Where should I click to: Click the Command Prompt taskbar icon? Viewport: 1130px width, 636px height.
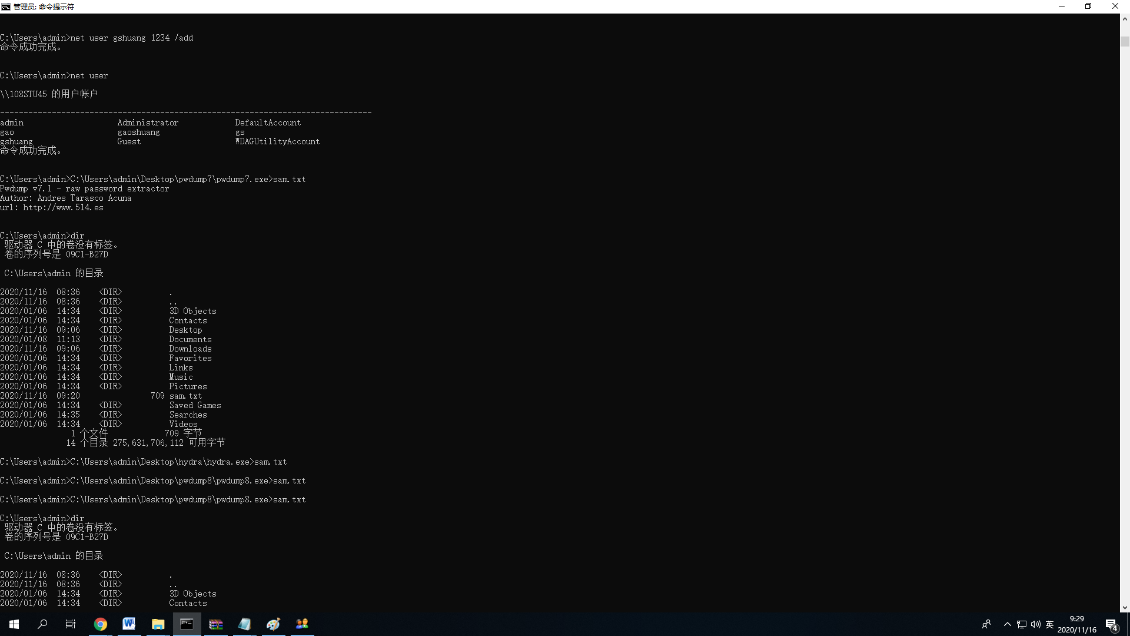click(187, 624)
